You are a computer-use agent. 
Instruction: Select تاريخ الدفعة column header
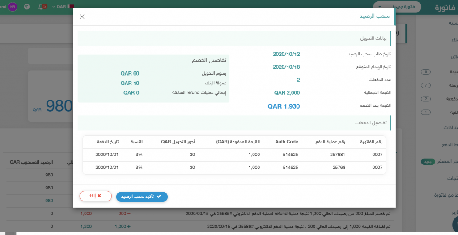pyautogui.click(x=107, y=142)
